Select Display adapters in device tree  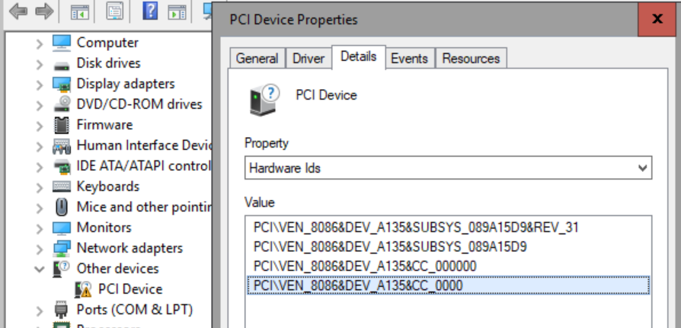point(125,84)
